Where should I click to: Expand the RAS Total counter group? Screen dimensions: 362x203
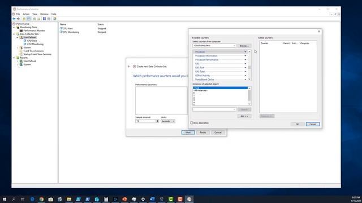[245, 72]
